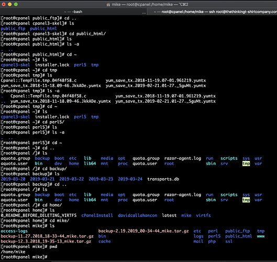Click the davidcallahancon directory name
277x262 pixels.
(137, 215)
